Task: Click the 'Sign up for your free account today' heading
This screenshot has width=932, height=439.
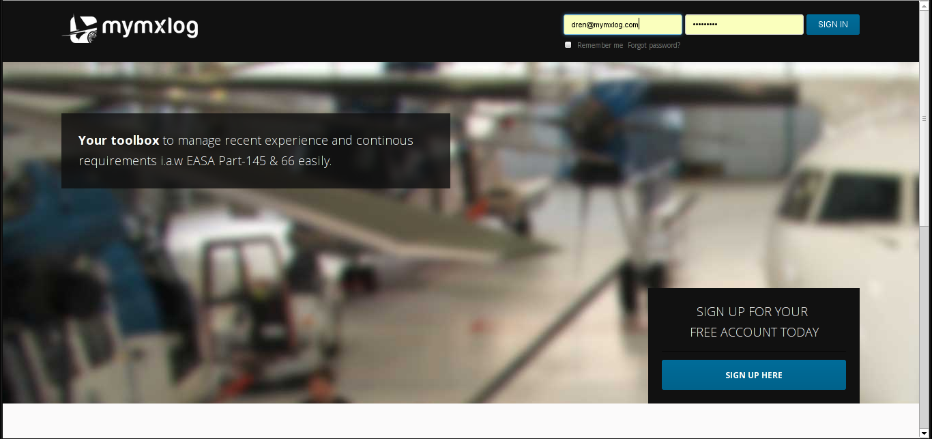Action: [753, 322]
